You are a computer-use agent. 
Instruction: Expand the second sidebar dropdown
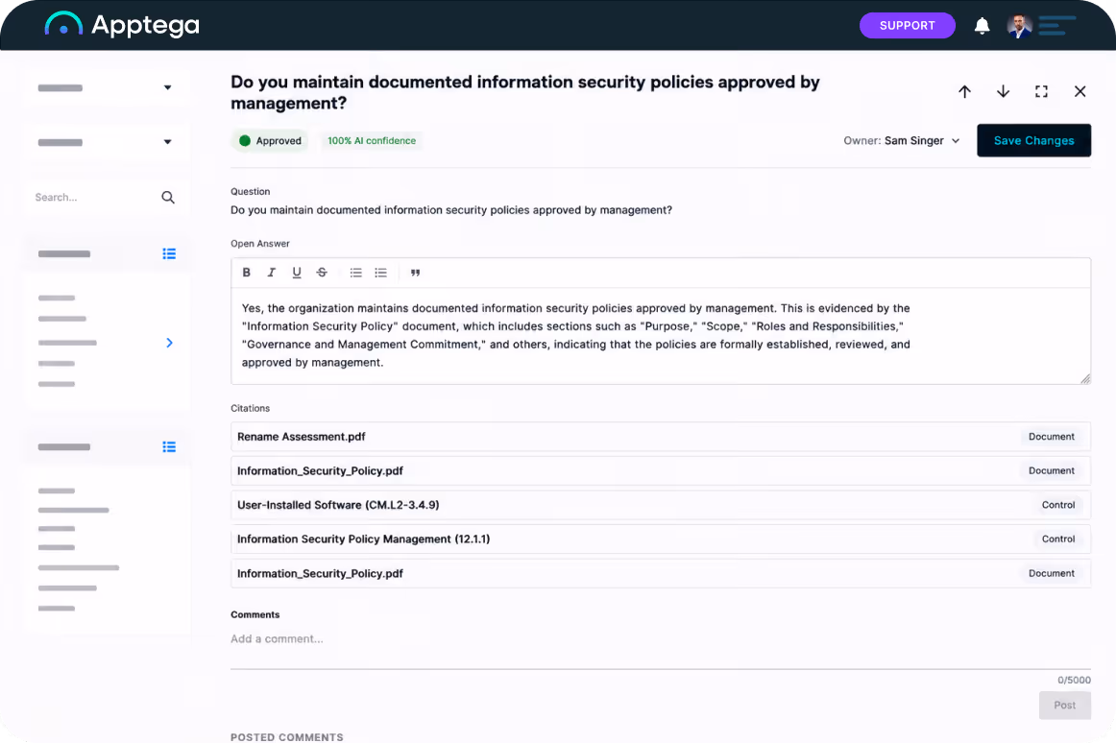coord(106,142)
